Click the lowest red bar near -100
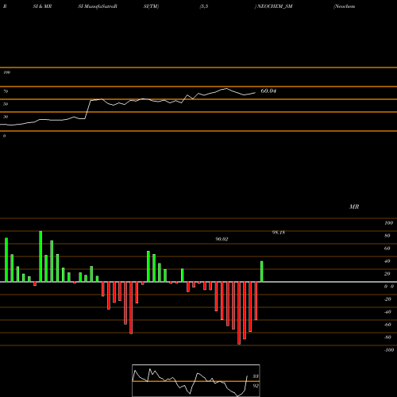 click(x=239, y=313)
